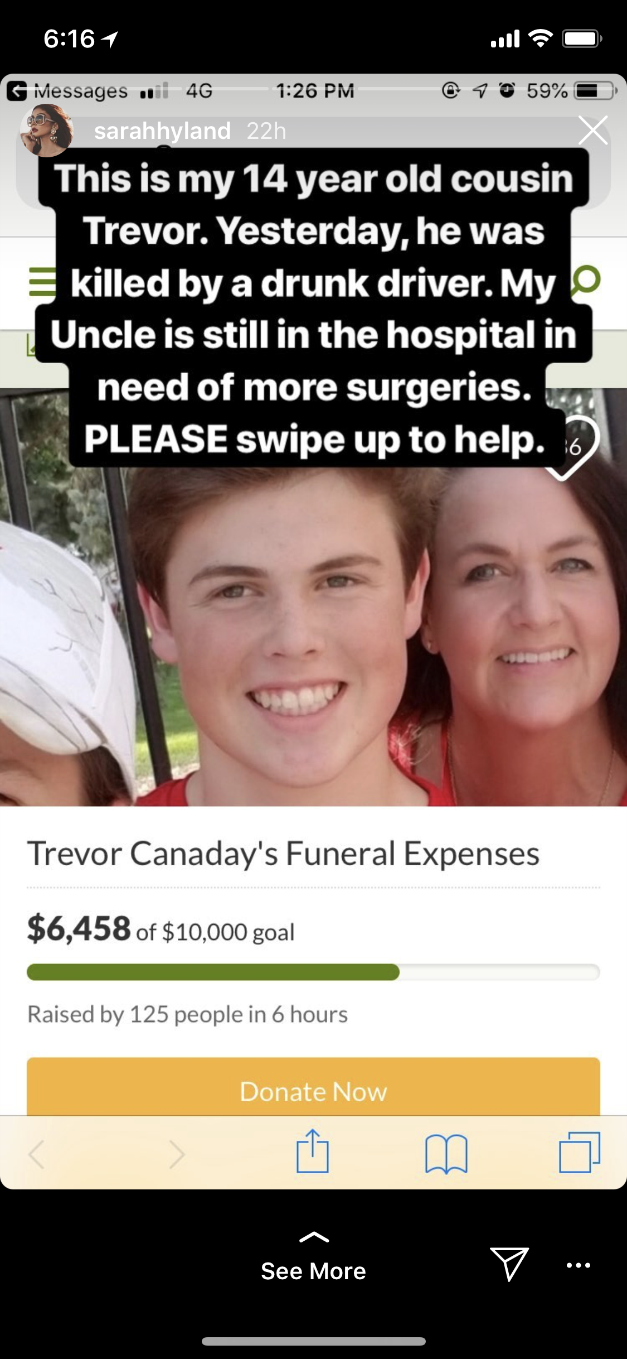627x1359 pixels.
Task: Tap the Safari share icon
Action: pyautogui.click(x=313, y=1150)
